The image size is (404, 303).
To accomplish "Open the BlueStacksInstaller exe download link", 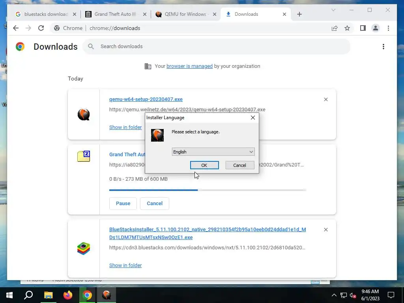I will pyautogui.click(x=208, y=234).
